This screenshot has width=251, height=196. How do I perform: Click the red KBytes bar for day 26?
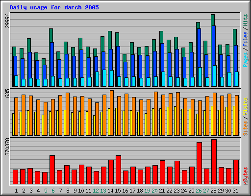point(199,163)
